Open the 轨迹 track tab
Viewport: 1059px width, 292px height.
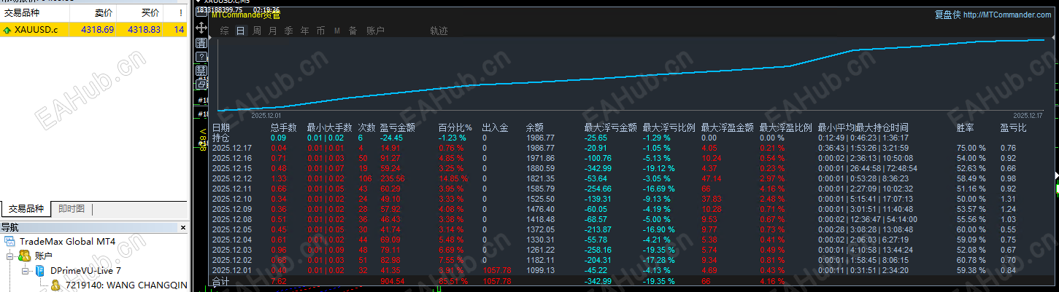[x=439, y=31]
